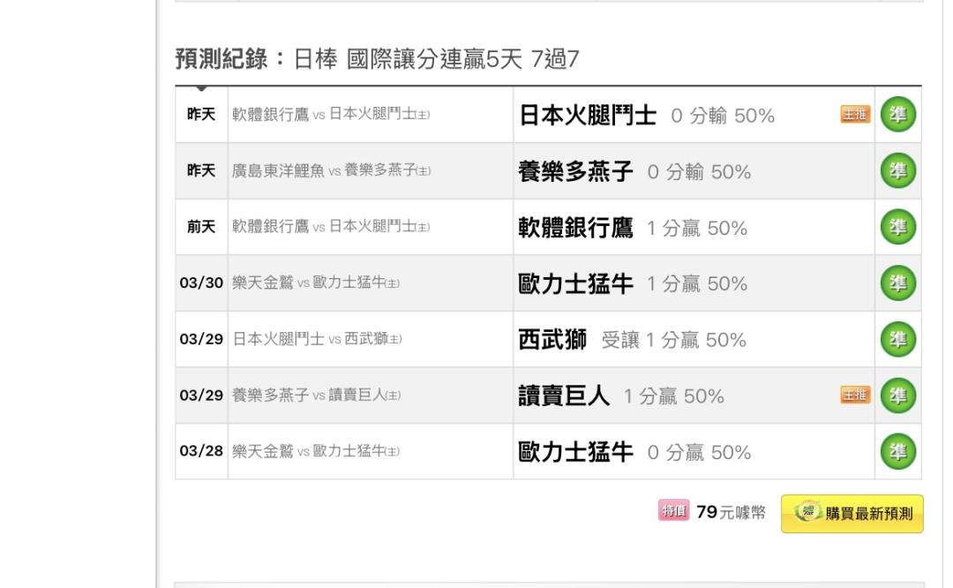
Task: Open 03/30 樂天金鷲 vs 歐力士猛牛 matchup
Action: [x=315, y=283]
